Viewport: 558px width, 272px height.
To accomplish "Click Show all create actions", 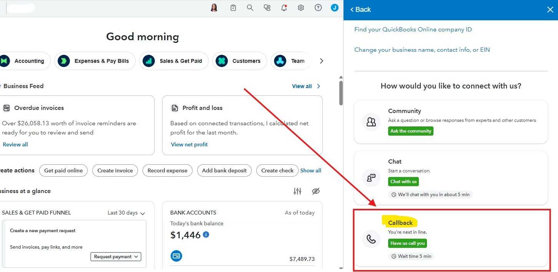I will pyautogui.click(x=311, y=170).
